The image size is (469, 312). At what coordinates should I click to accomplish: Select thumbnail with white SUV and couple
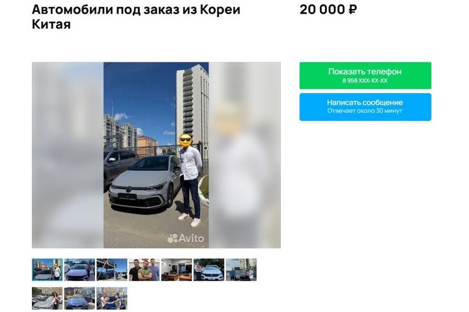pyautogui.click(x=209, y=270)
